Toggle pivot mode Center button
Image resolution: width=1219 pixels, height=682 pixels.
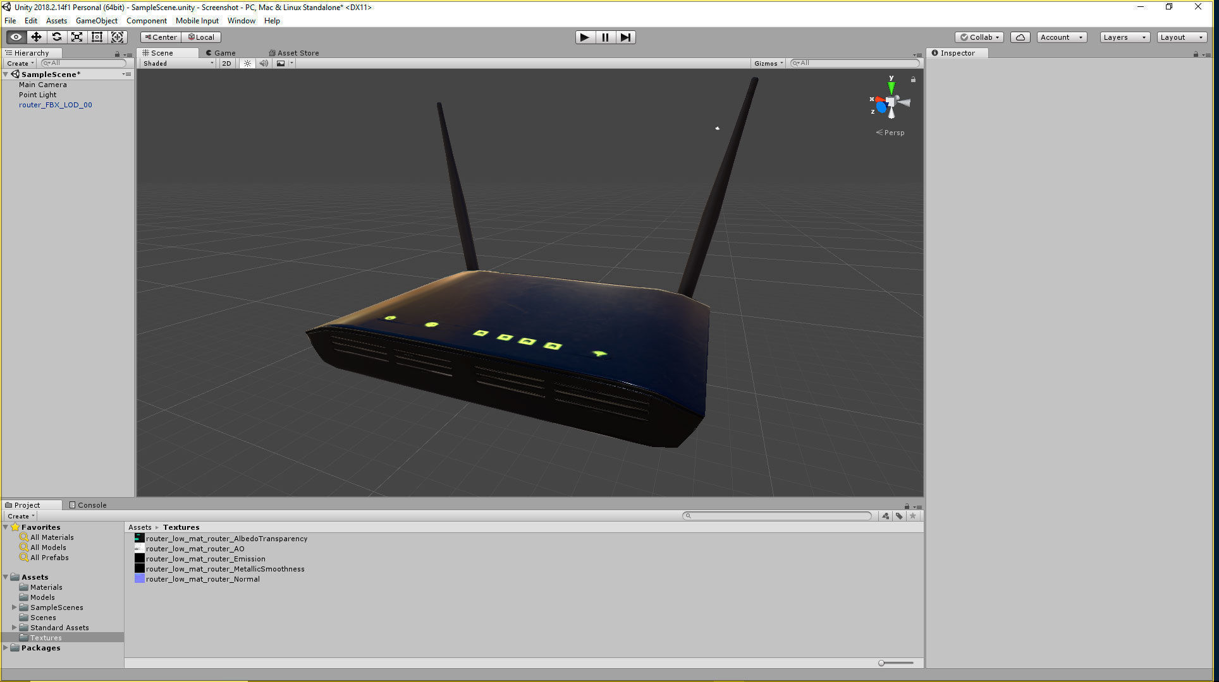coord(161,37)
